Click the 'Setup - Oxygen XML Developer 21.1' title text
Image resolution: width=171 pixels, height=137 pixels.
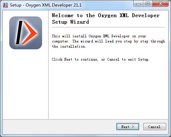46,5
